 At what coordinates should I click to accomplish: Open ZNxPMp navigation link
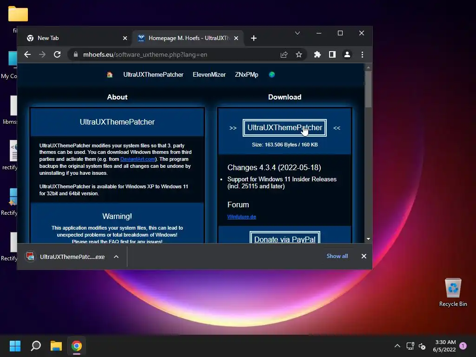tap(246, 75)
